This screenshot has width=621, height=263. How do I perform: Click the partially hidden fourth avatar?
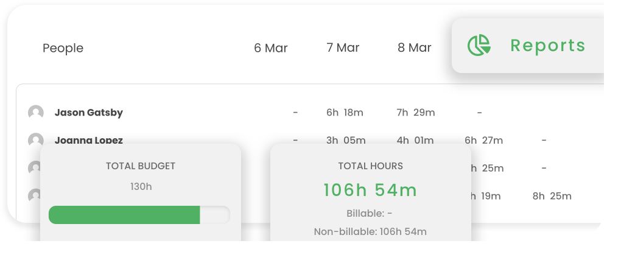click(x=33, y=195)
